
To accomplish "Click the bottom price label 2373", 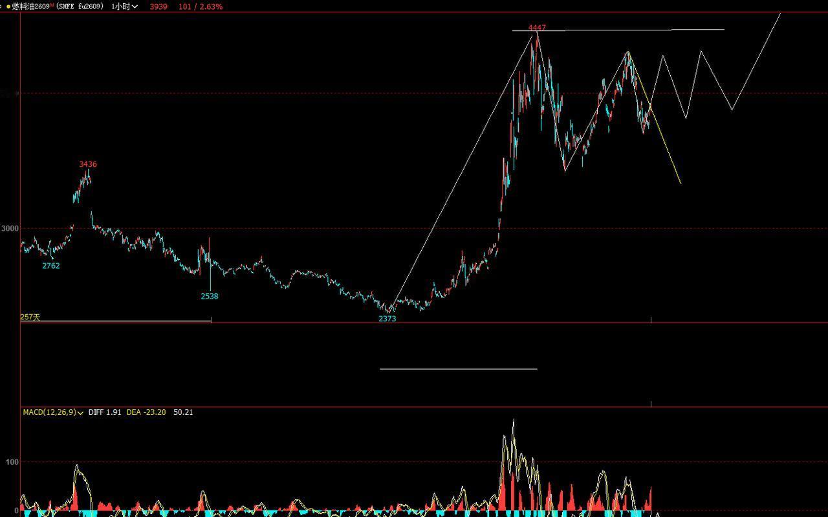I will click(x=387, y=319).
